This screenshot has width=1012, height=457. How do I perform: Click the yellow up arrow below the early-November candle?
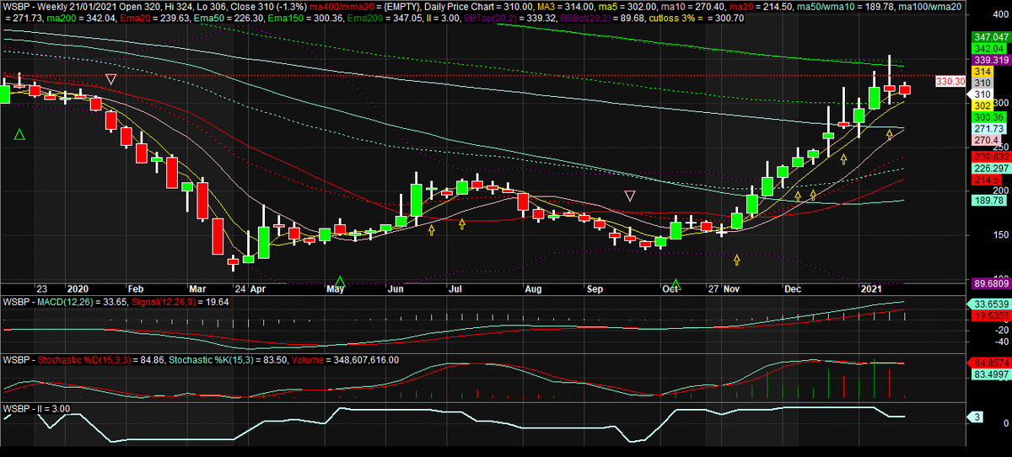point(737,261)
